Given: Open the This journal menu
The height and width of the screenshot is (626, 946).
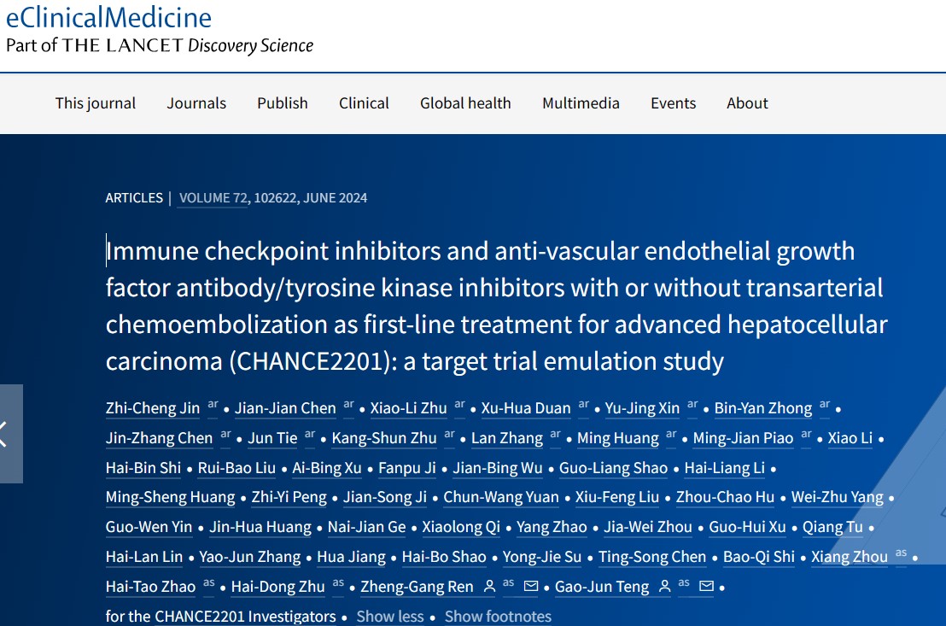Looking at the screenshot, I should pos(96,103).
